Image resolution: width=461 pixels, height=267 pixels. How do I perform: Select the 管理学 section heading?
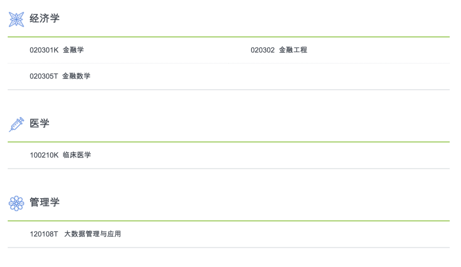(x=44, y=202)
